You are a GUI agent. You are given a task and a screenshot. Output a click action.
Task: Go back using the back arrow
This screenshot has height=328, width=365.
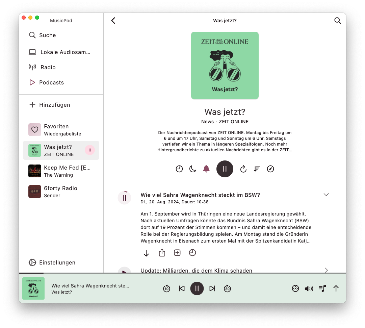point(113,21)
